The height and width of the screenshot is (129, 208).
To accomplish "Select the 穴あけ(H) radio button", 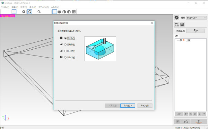I will pyautogui.click(x=65, y=57).
